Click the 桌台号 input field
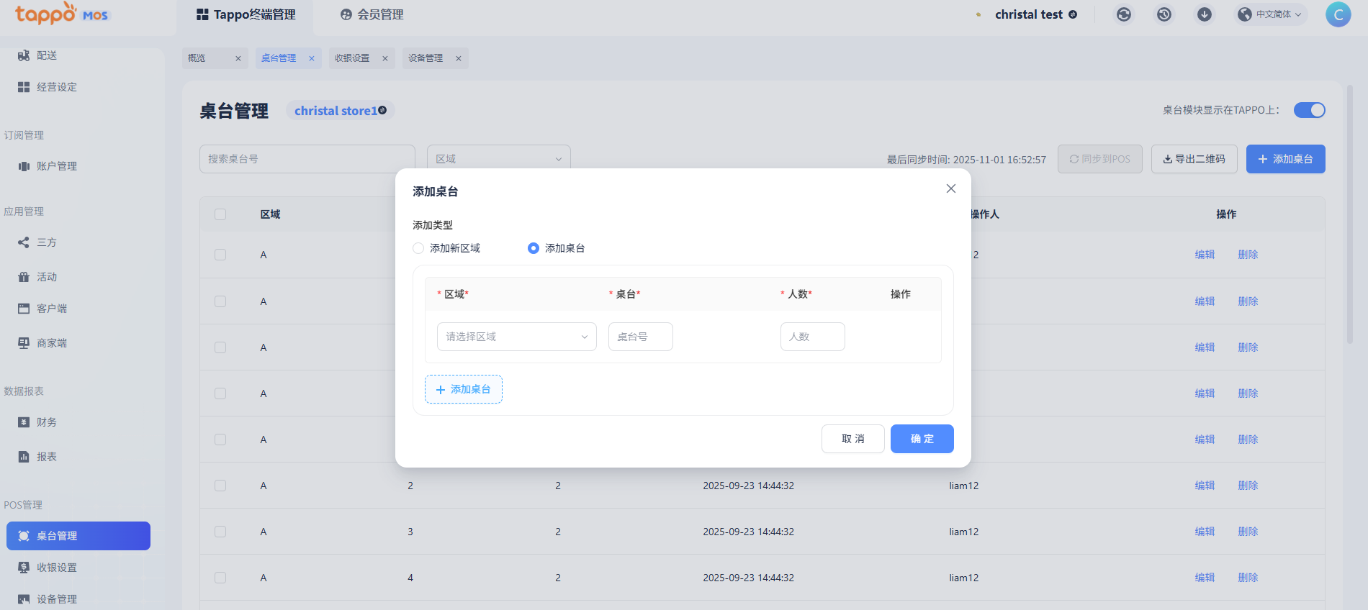1368x610 pixels. [x=640, y=337]
